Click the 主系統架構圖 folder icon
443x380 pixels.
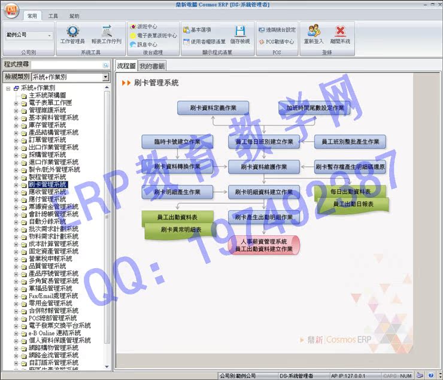point(24,96)
